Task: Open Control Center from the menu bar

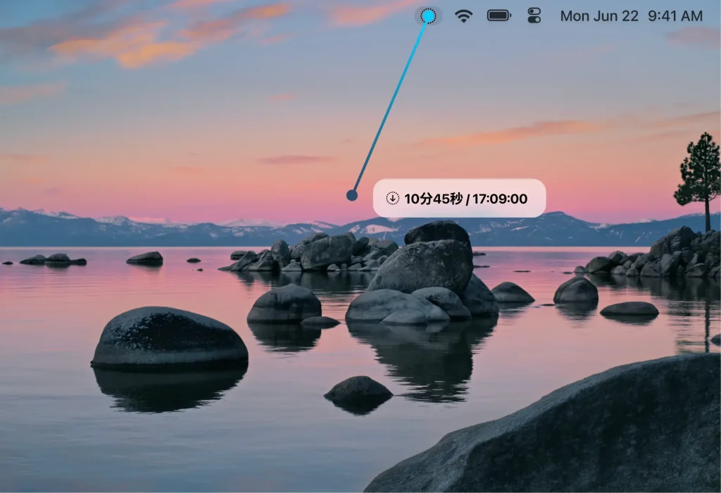Action: point(534,15)
